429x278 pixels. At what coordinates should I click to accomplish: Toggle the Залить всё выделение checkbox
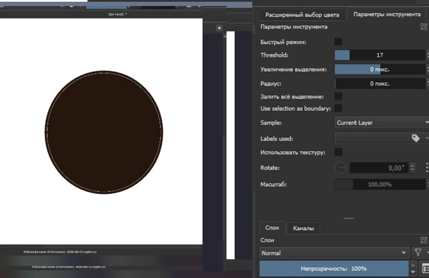(x=338, y=97)
